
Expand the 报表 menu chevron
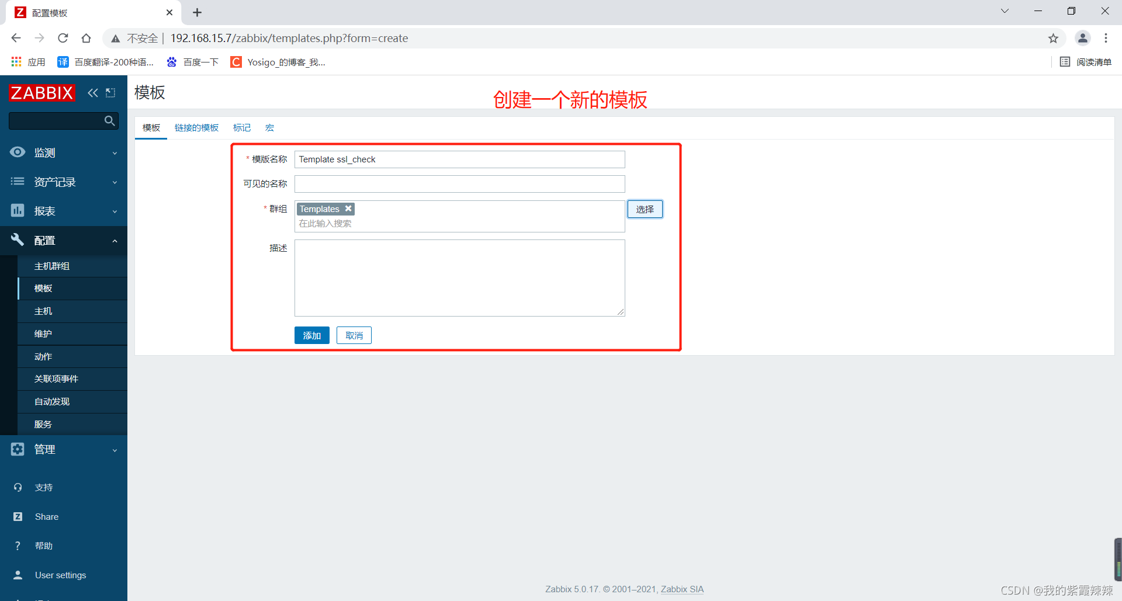pos(115,211)
